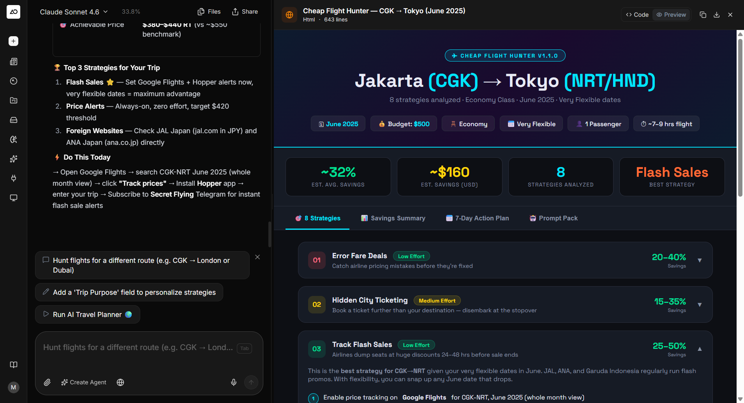
Task: Click the Share button
Action: [245, 12]
